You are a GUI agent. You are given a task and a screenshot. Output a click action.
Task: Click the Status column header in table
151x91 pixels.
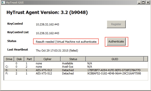click(x=73, y=59)
